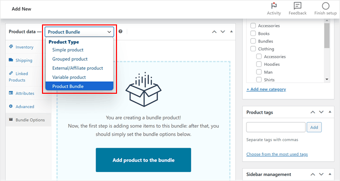
Task: Click the Add New page title
Action: 21,9
